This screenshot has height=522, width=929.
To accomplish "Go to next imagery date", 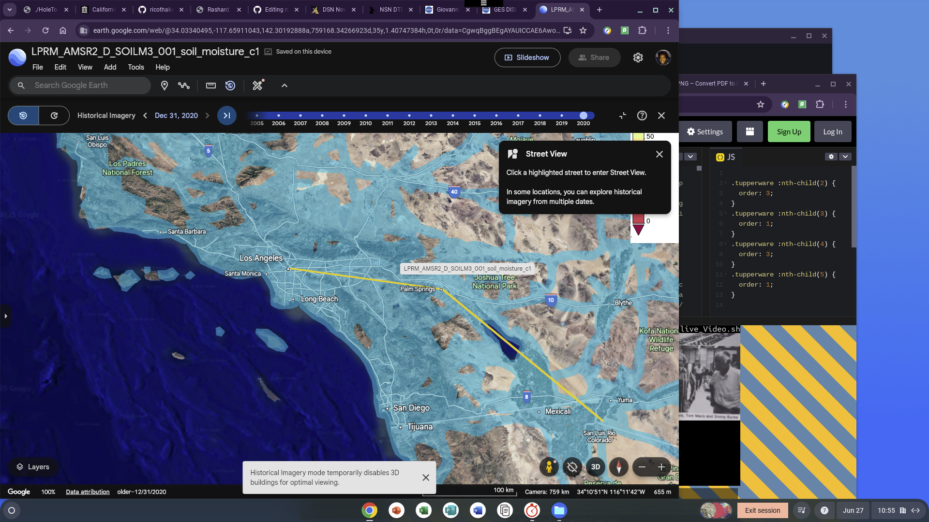I will point(207,116).
